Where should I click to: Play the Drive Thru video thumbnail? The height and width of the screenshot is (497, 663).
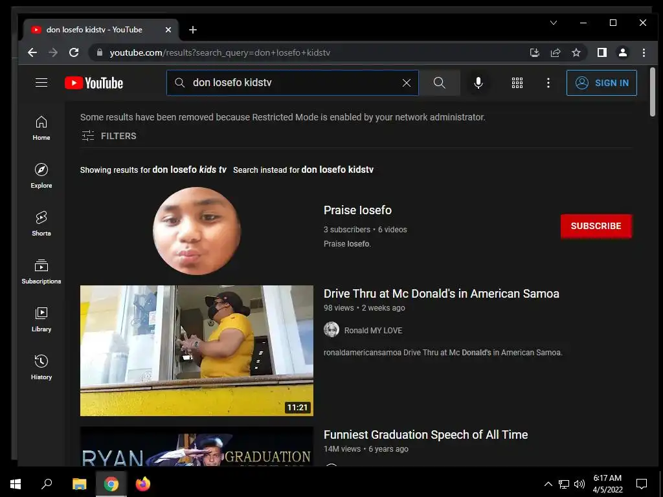(x=197, y=350)
